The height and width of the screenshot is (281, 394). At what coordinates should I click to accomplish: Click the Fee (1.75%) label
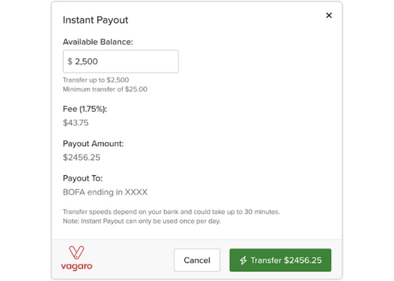point(85,109)
